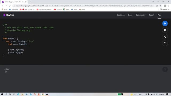Open the YouTube bookmark
Image resolution: width=171 pixels, height=96 pixels.
click(x=58, y=9)
